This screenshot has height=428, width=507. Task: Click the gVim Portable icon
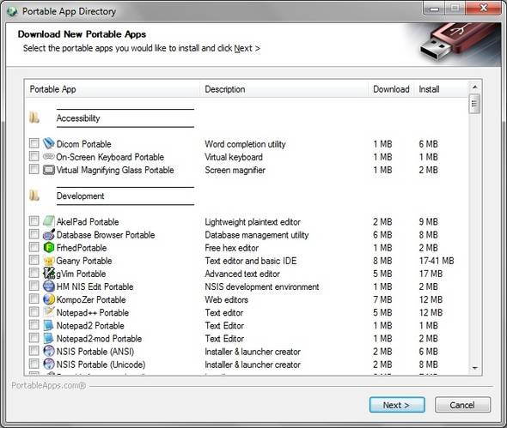[x=49, y=274]
